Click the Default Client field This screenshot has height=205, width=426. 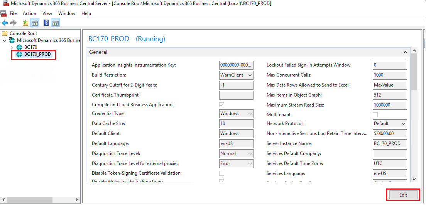(236, 133)
